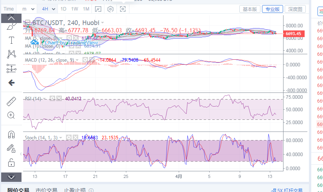Screen dimensions: 323x192
Task: Click MACD axis label -400.0000
Action: coord(296,78)
